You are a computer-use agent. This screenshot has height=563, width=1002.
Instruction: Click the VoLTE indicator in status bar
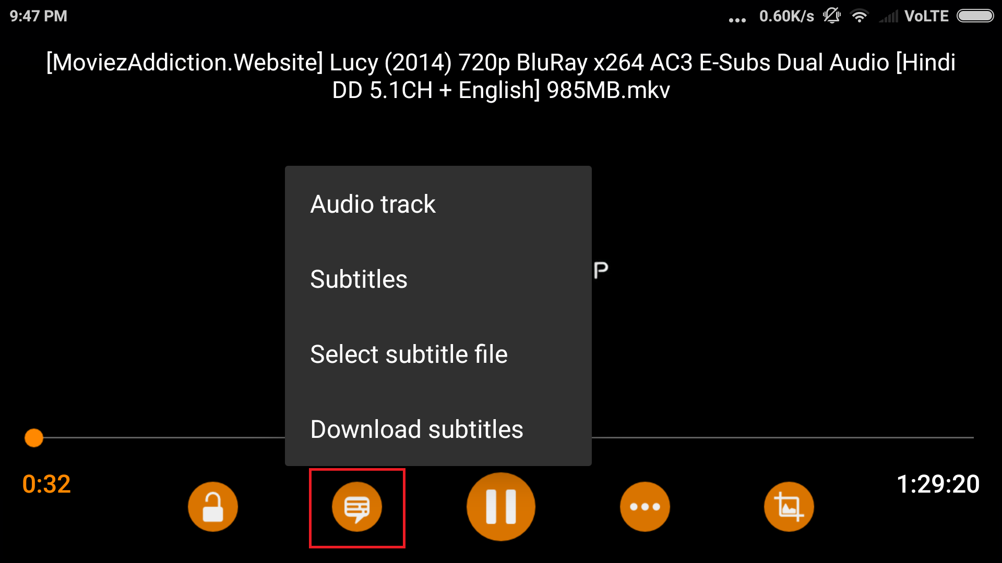click(928, 17)
